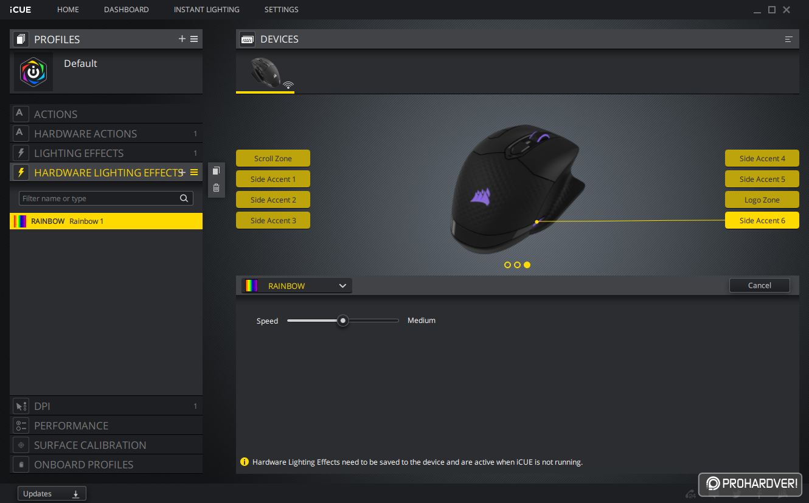809x503 pixels.
Task: Switch to the DASHBOARD tab
Action: click(x=127, y=10)
